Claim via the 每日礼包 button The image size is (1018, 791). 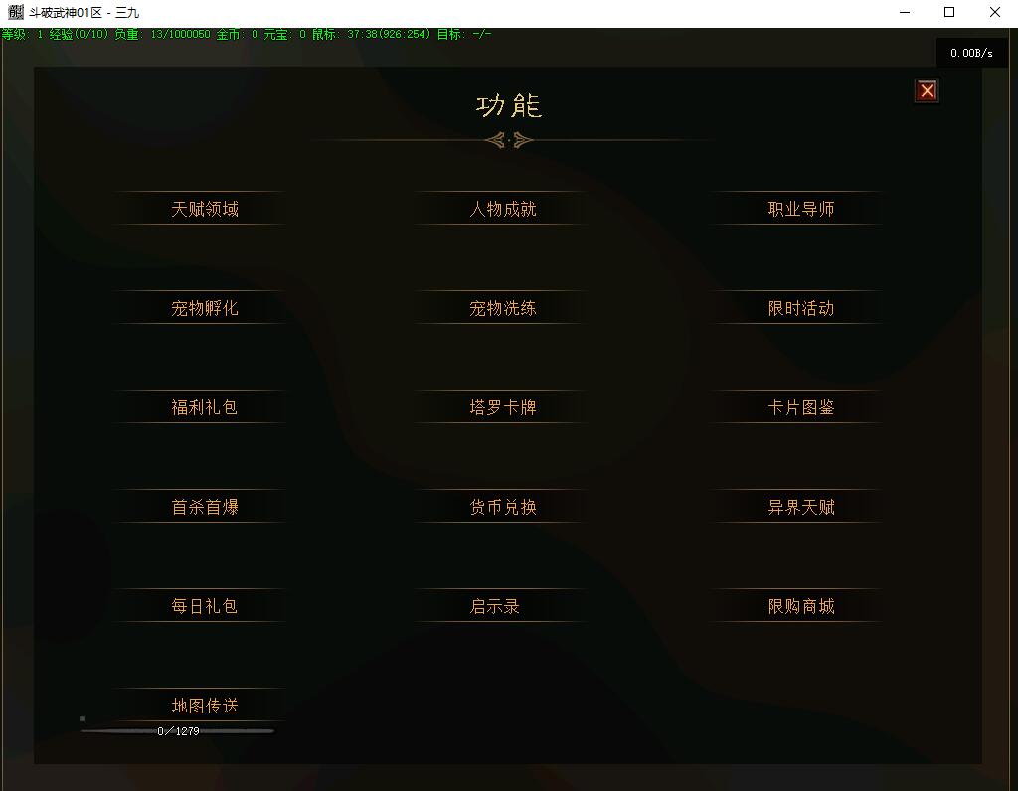coord(204,606)
